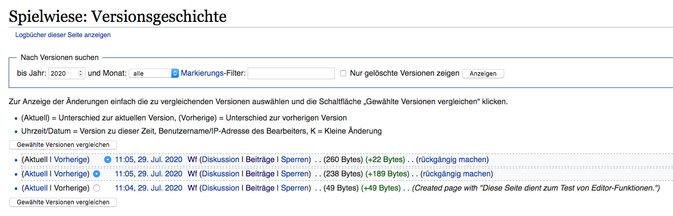The width and height of the screenshot is (673, 216).
Task: Open the Monat dropdown showing alle
Action: click(x=154, y=73)
